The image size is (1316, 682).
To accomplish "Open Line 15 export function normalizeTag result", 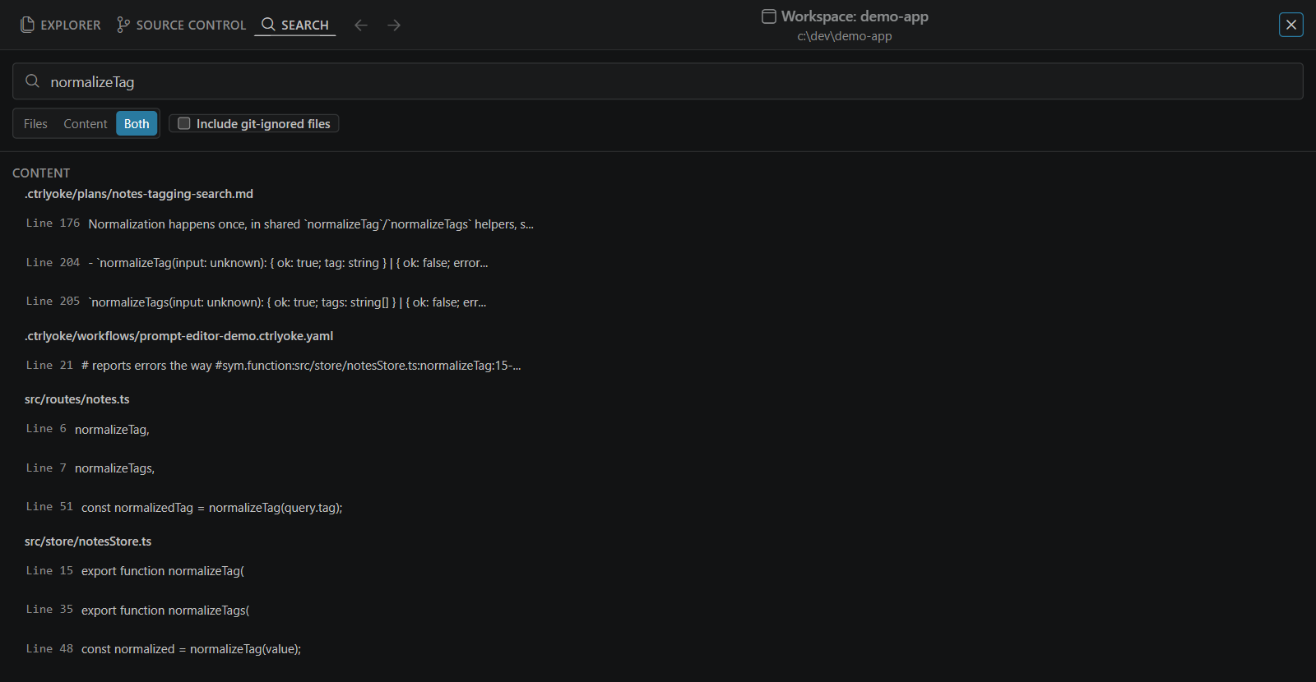I will click(x=135, y=571).
